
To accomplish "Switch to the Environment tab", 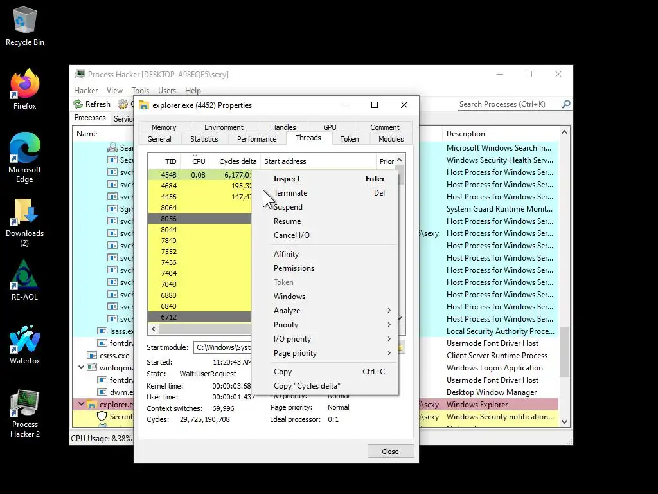I will pyautogui.click(x=224, y=127).
